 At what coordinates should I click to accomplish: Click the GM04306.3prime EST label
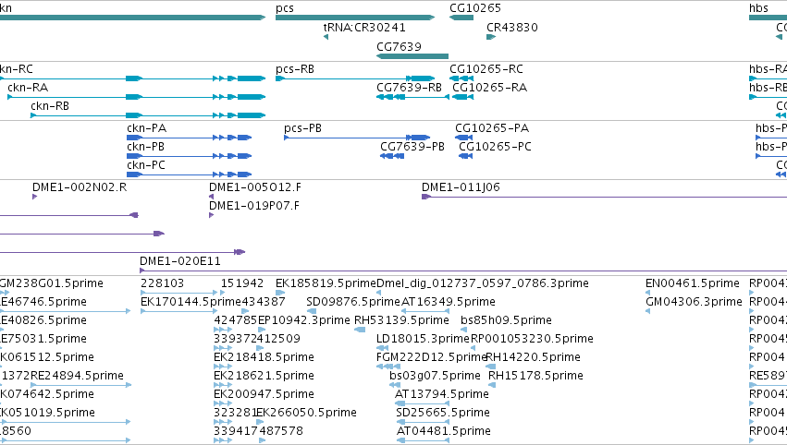click(694, 302)
